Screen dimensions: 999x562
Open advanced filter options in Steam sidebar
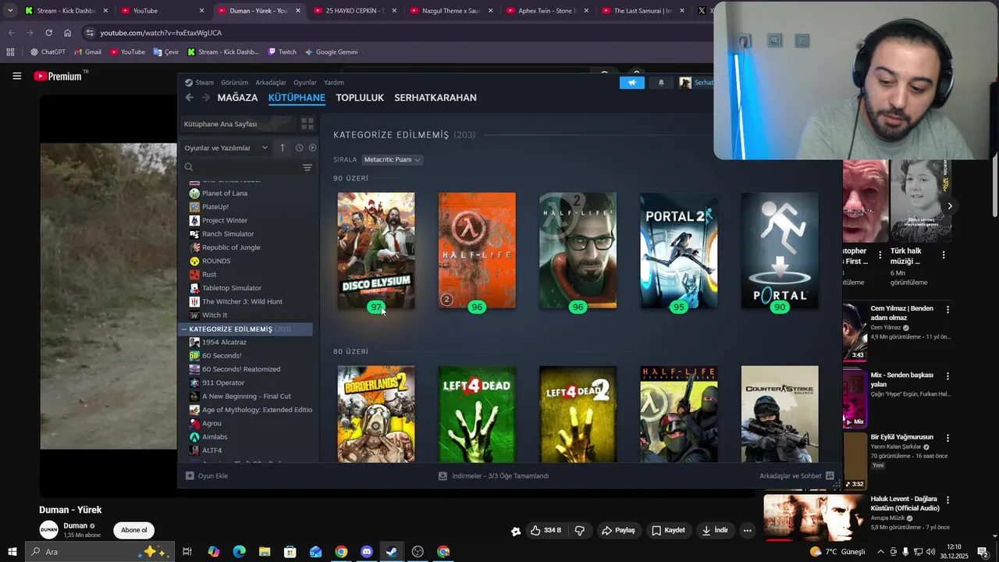(x=308, y=167)
